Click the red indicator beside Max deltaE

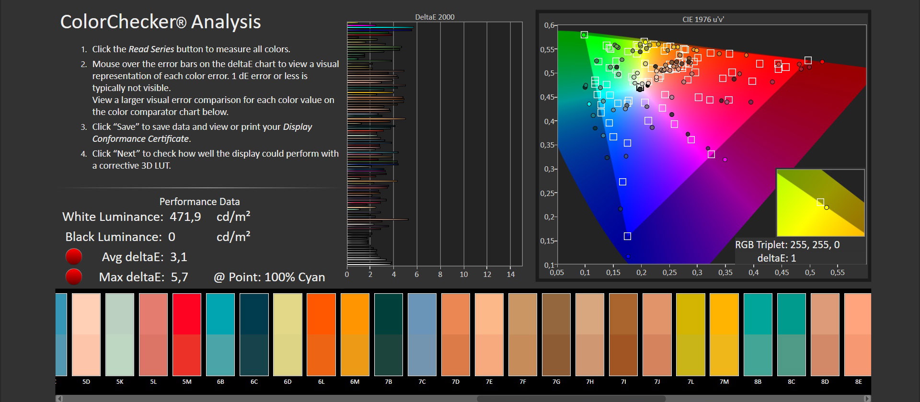[x=74, y=277]
